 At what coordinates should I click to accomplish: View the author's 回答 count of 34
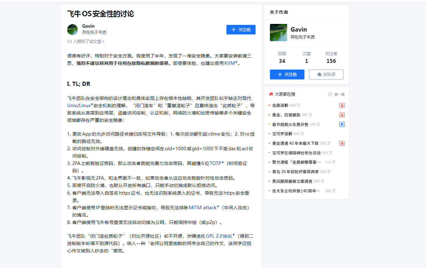(x=282, y=57)
